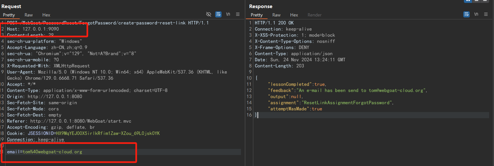Image resolution: width=494 pixels, height=166 pixels.
Task: Click the closing brace line in response body
Action: (x=256, y=115)
